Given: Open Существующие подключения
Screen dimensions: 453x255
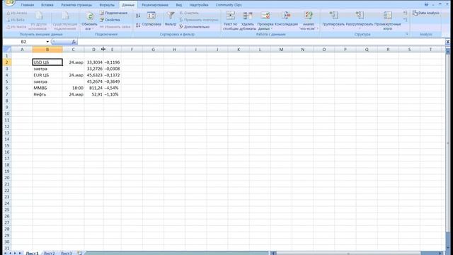Looking at the screenshot, I should pyautogui.click(x=65, y=21).
